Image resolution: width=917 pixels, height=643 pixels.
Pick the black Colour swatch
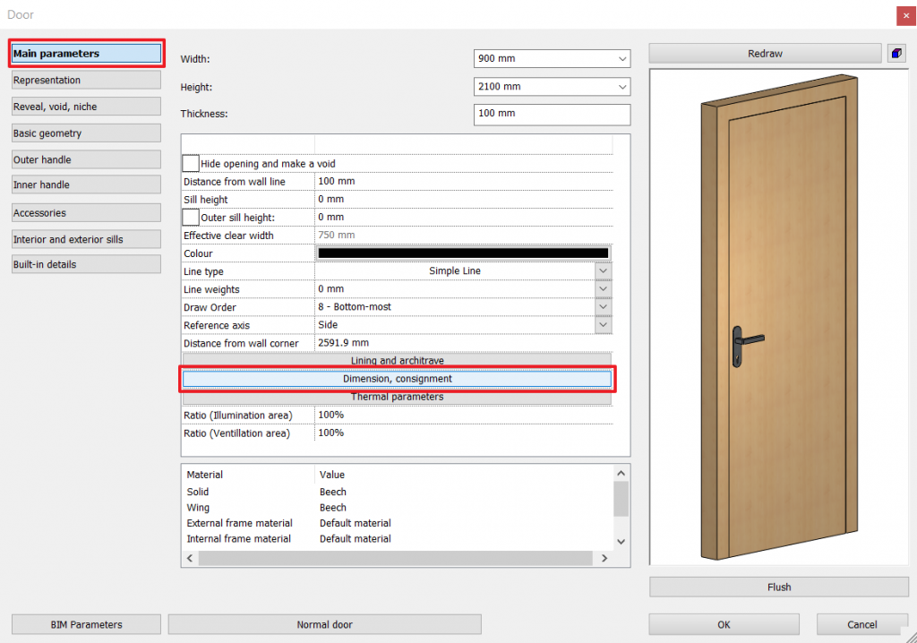463,253
